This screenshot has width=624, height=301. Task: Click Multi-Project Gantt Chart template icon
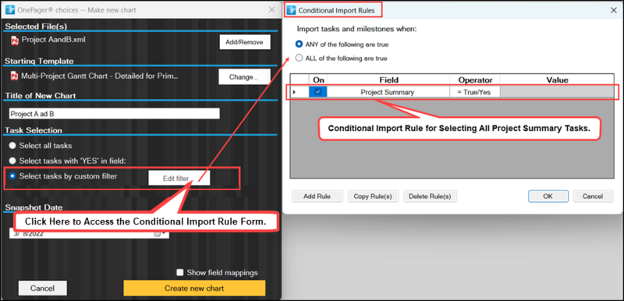(x=14, y=76)
